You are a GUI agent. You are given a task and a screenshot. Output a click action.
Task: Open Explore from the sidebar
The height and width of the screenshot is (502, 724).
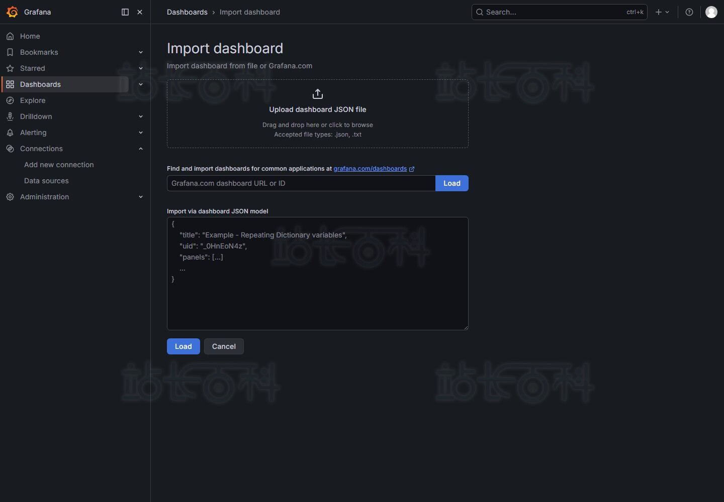[33, 100]
